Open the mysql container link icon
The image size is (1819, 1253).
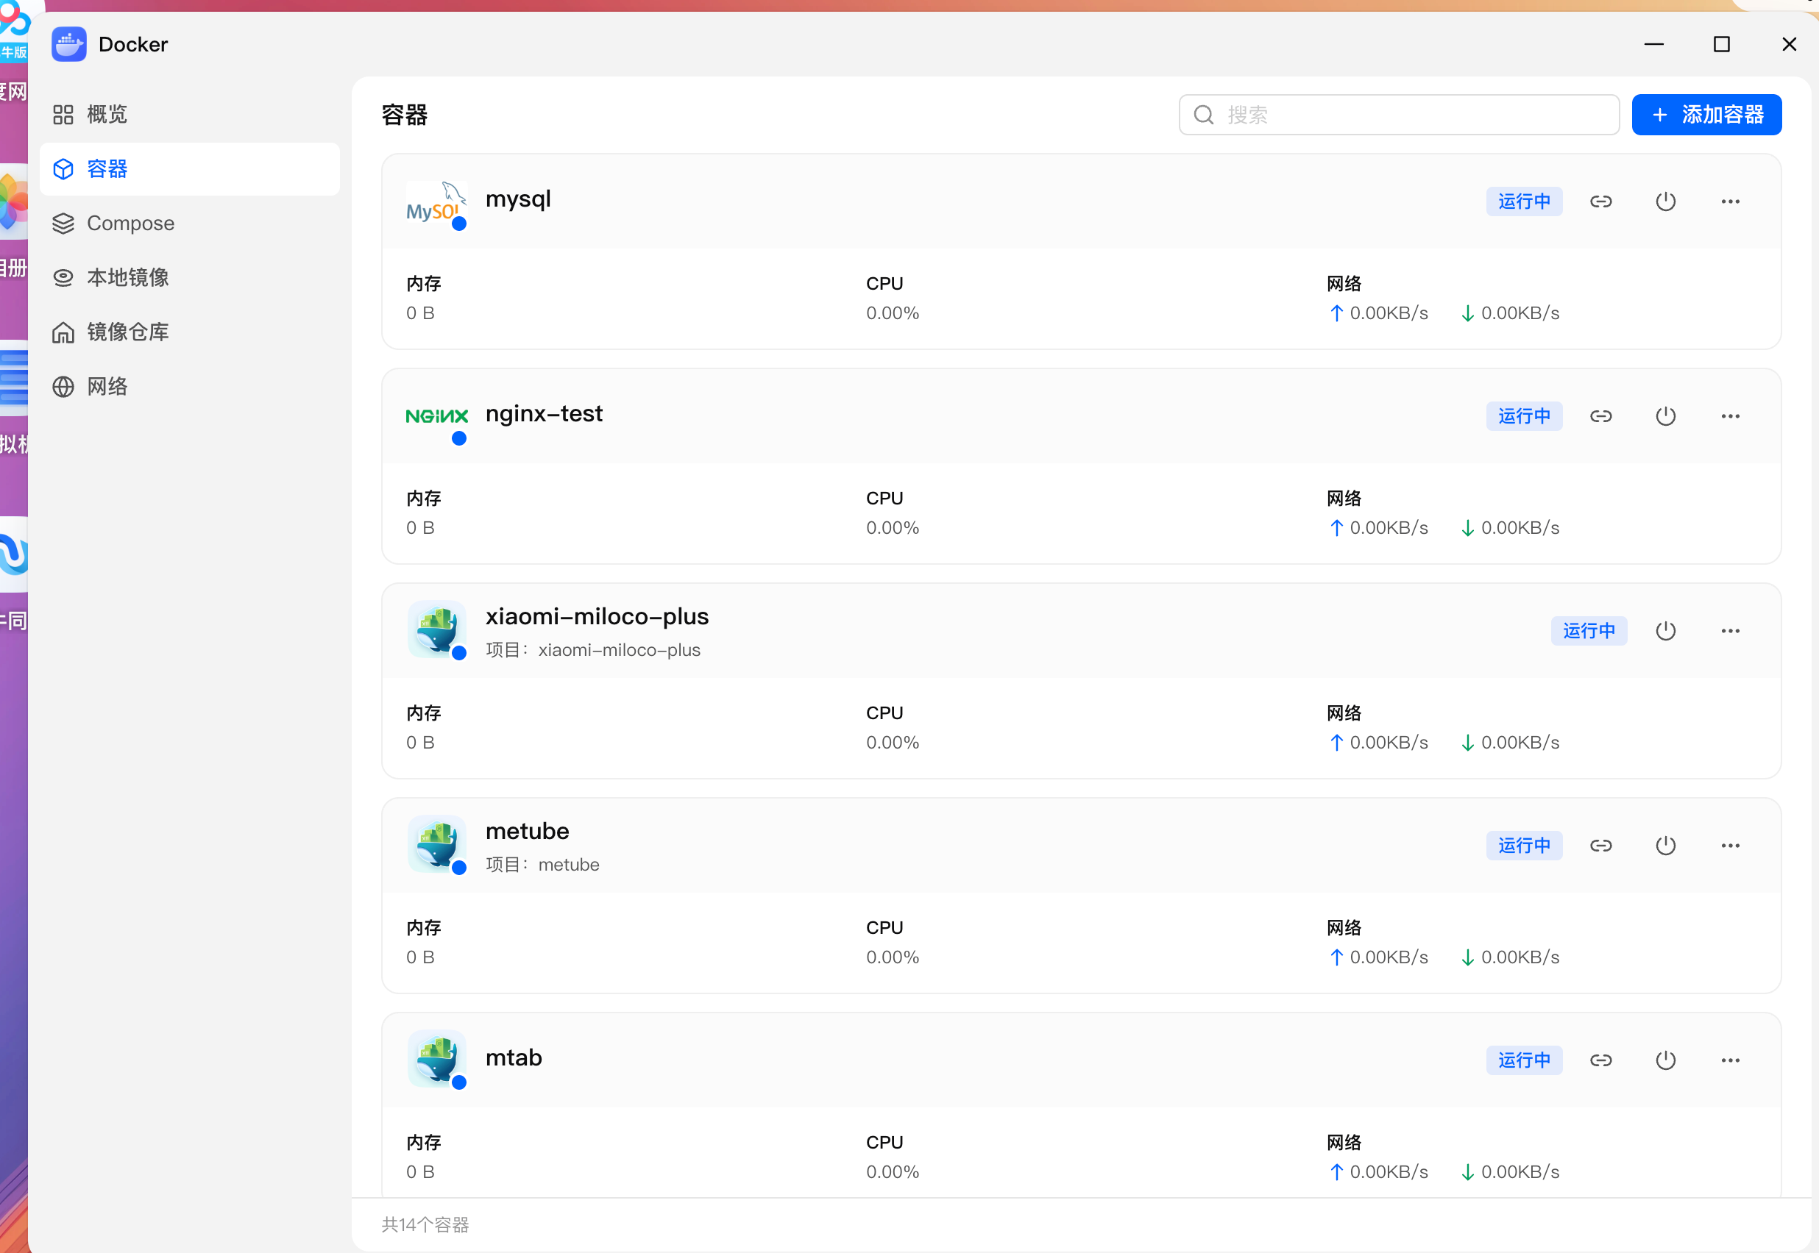(1600, 201)
